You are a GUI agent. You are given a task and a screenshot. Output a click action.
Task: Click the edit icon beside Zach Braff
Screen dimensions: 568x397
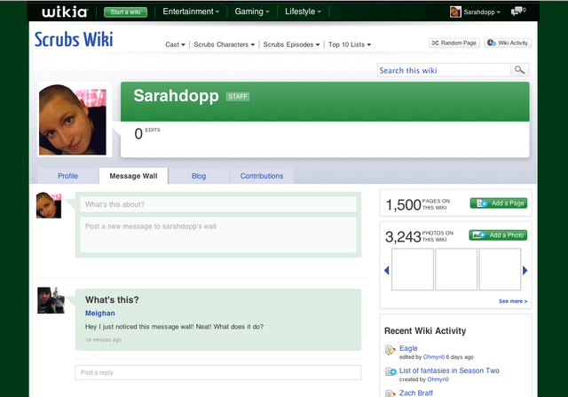click(x=390, y=393)
